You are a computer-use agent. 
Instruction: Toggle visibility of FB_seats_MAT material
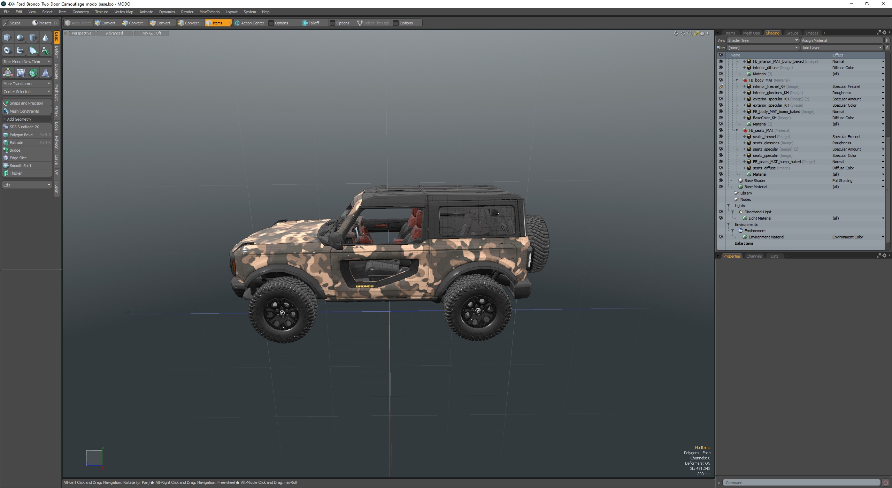click(x=721, y=130)
